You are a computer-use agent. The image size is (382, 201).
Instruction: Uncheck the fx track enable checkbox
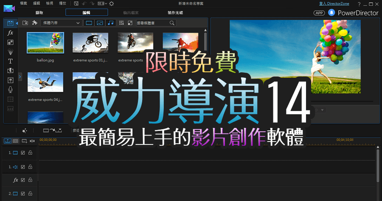[23, 180]
